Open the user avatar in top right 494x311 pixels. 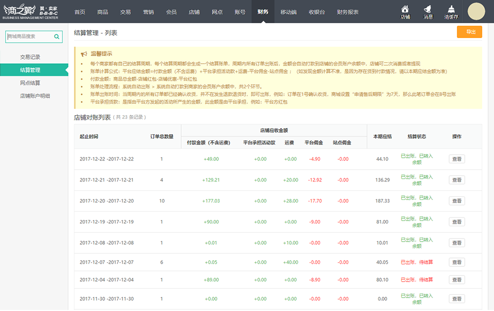(x=476, y=11)
